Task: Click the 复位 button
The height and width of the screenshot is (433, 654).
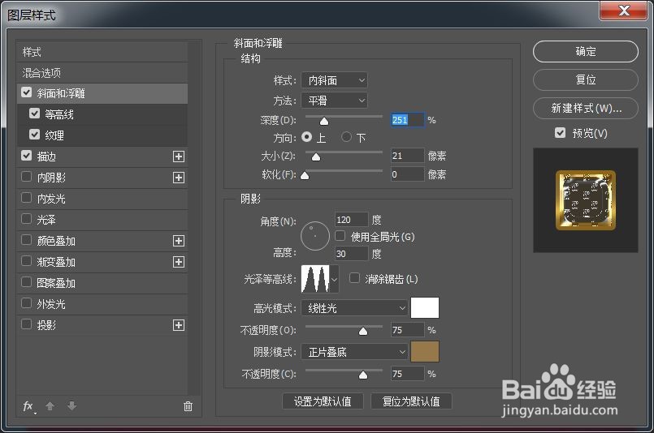Action: coord(586,79)
